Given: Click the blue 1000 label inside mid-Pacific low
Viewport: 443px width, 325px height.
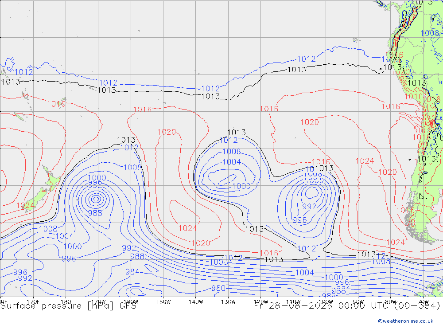Looking at the screenshot, I should point(241,186).
